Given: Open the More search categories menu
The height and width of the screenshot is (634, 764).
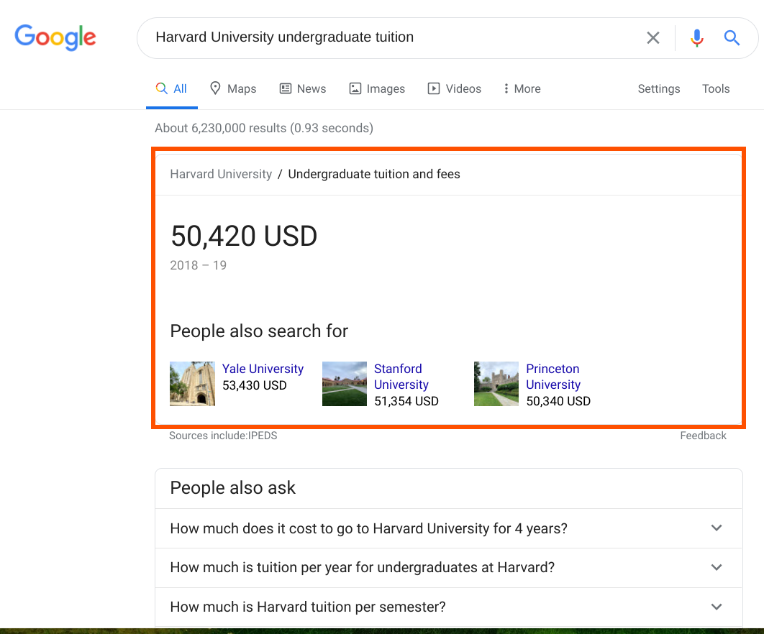Looking at the screenshot, I should click(x=522, y=88).
